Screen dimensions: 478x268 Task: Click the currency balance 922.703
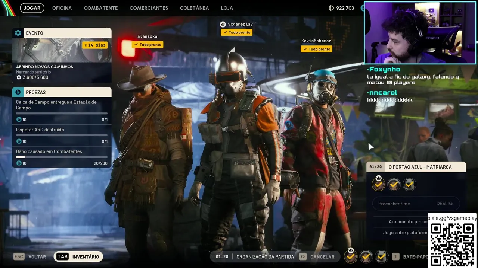(x=345, y=8)
